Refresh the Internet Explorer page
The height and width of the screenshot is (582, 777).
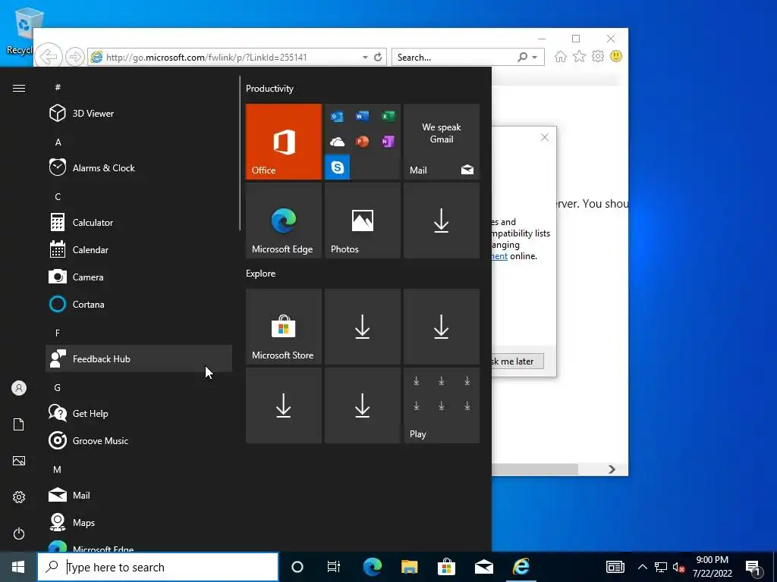point(378,57)
